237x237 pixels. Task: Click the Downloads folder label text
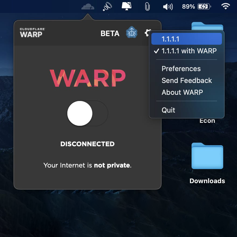[x=207, y=181]
